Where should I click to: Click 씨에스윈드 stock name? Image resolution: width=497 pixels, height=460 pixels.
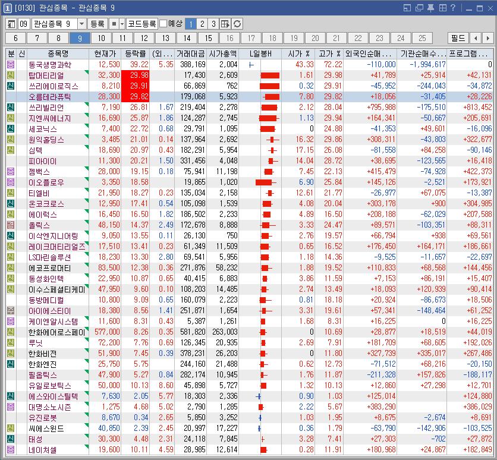point(46,429)
